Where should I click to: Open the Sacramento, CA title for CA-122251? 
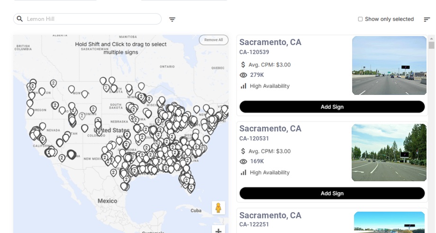270,215
